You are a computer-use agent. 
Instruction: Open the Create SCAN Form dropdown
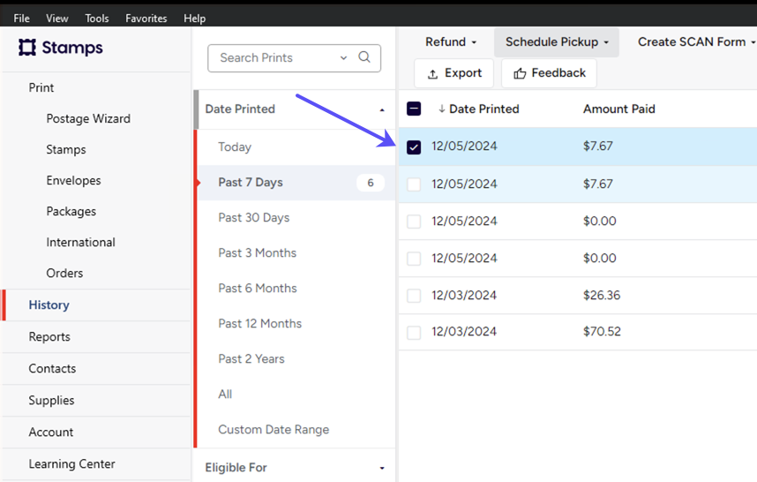(696, 42)
